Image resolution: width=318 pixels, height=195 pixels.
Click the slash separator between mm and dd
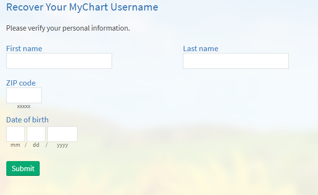[25, 145]
